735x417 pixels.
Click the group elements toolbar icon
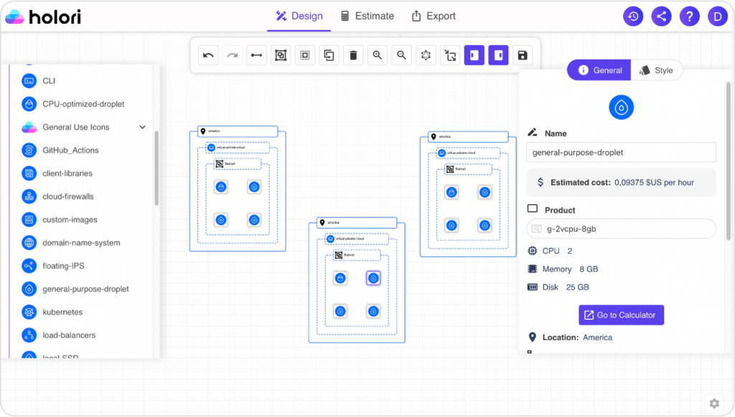281,55
